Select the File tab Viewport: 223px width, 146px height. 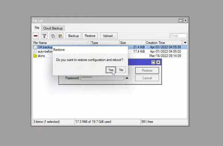[37, 28]
